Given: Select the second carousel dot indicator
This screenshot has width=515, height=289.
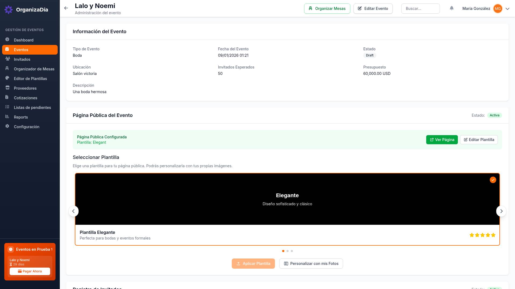Looking at the screenshot, I should 288,251.
